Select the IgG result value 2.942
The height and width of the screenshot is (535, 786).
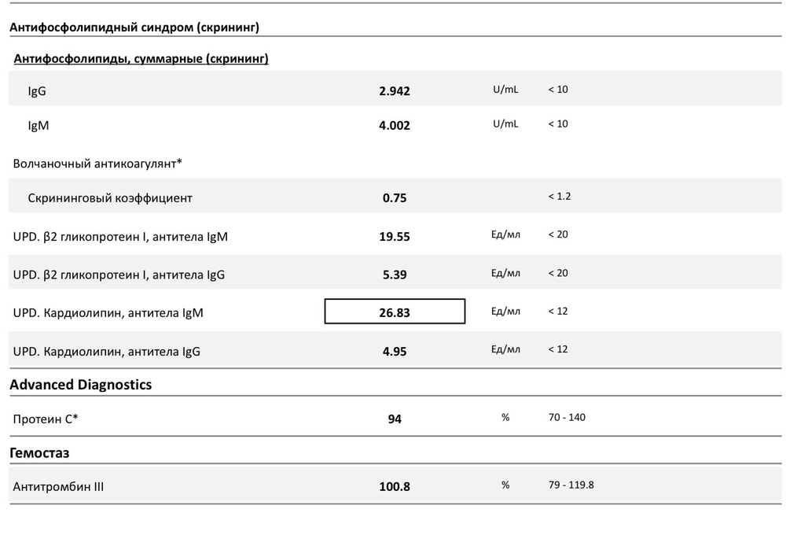coord(395,90)
